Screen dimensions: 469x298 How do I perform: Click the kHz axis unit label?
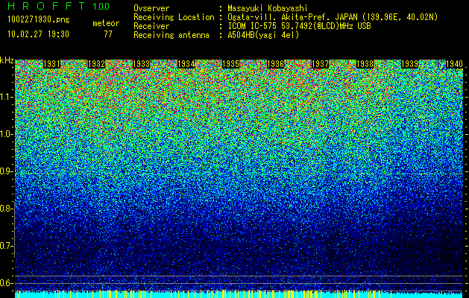7,60
